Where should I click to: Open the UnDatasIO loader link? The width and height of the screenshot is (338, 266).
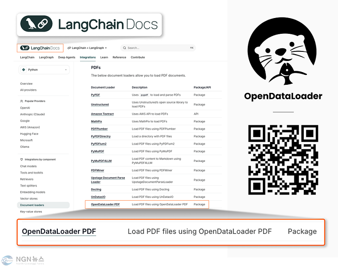pyautogui.click(x=98, y=197)
